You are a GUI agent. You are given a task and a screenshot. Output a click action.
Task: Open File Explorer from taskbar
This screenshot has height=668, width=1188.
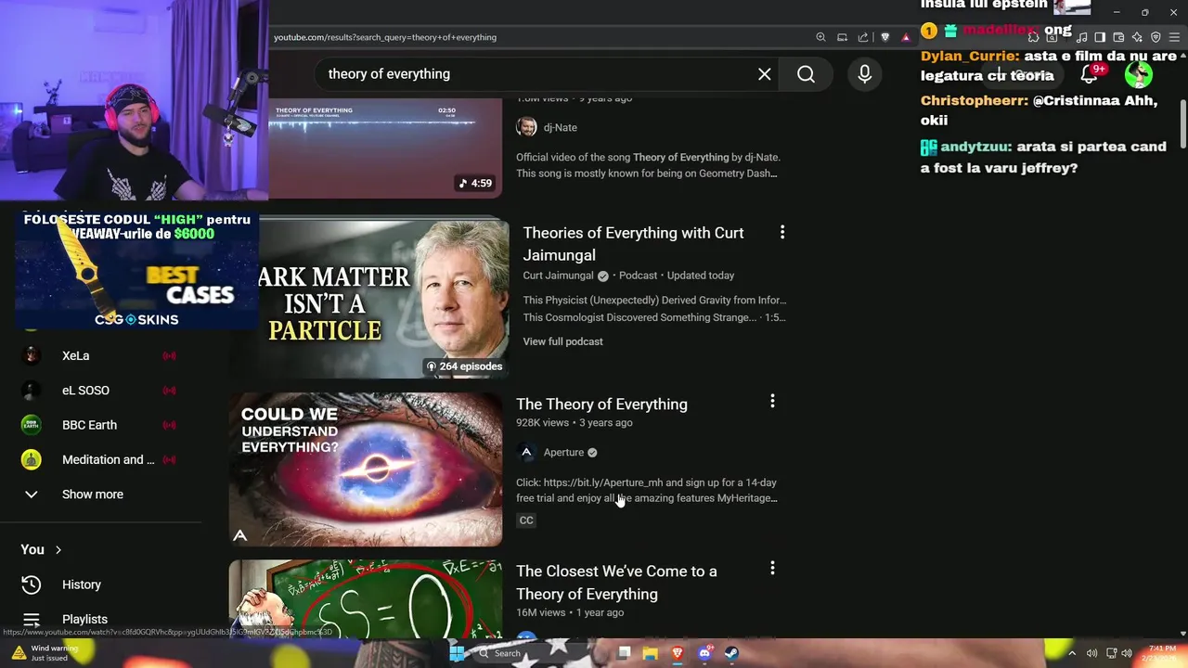(651, 653)
